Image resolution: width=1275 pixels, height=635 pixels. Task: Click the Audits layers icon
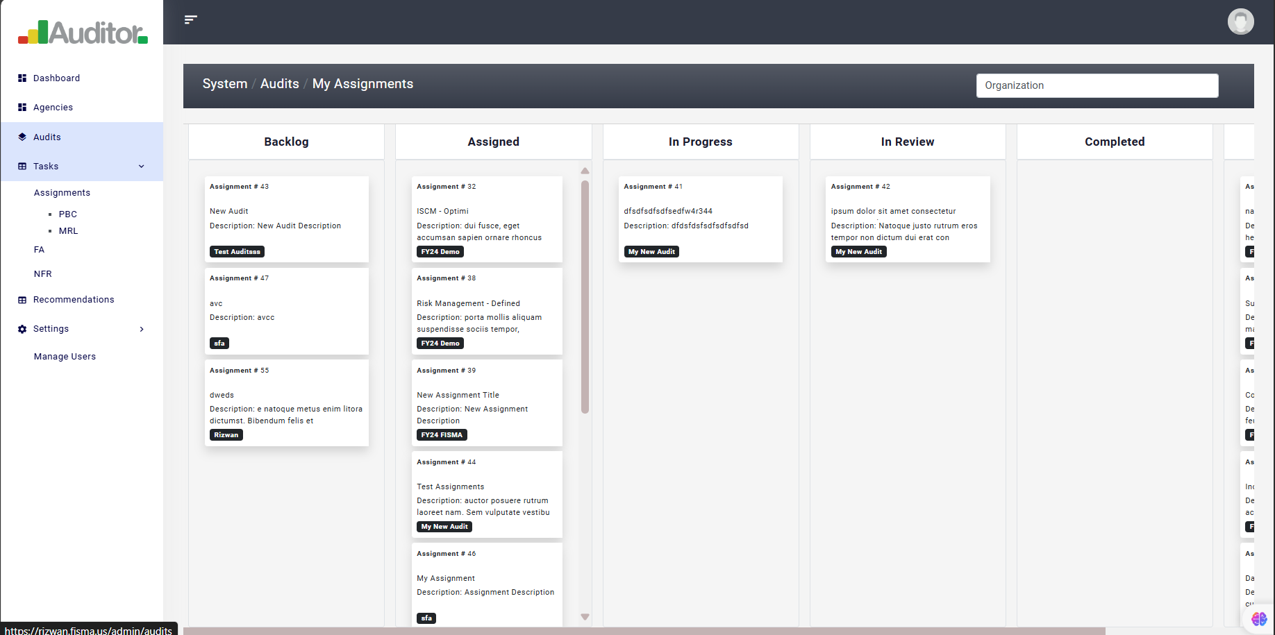coord(22,137)
